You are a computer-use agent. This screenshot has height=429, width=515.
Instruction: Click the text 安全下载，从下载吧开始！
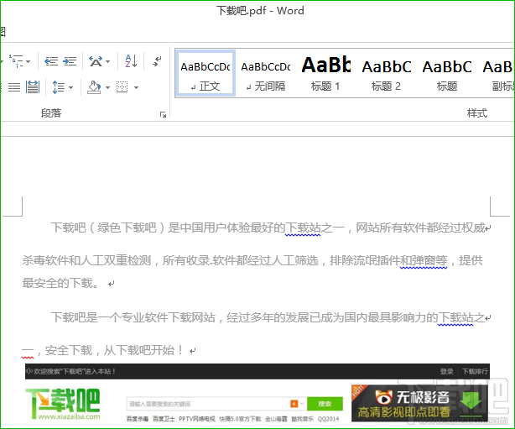(x=114, y=350)
